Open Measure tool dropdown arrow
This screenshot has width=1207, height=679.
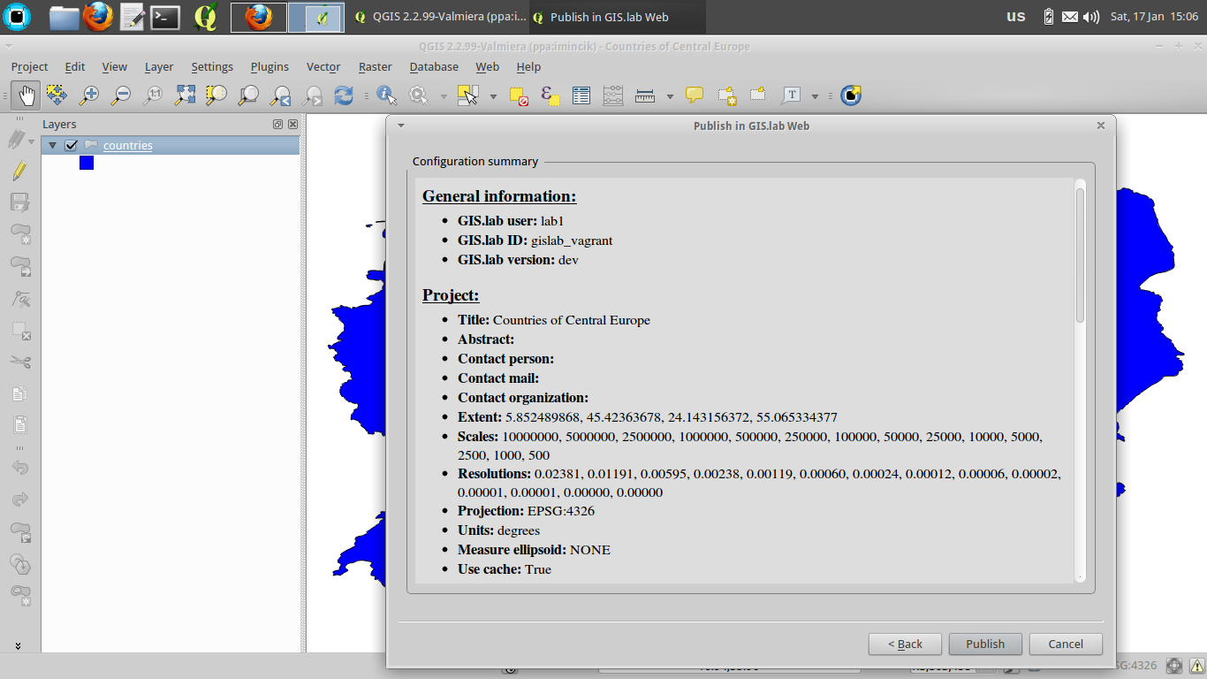pyautogui.click(x=670, y=95)
